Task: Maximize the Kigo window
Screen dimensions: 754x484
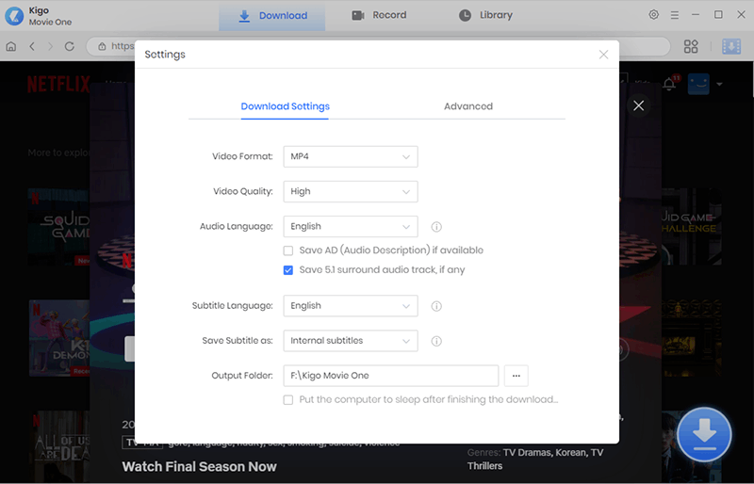Action: tap(718, 15)
